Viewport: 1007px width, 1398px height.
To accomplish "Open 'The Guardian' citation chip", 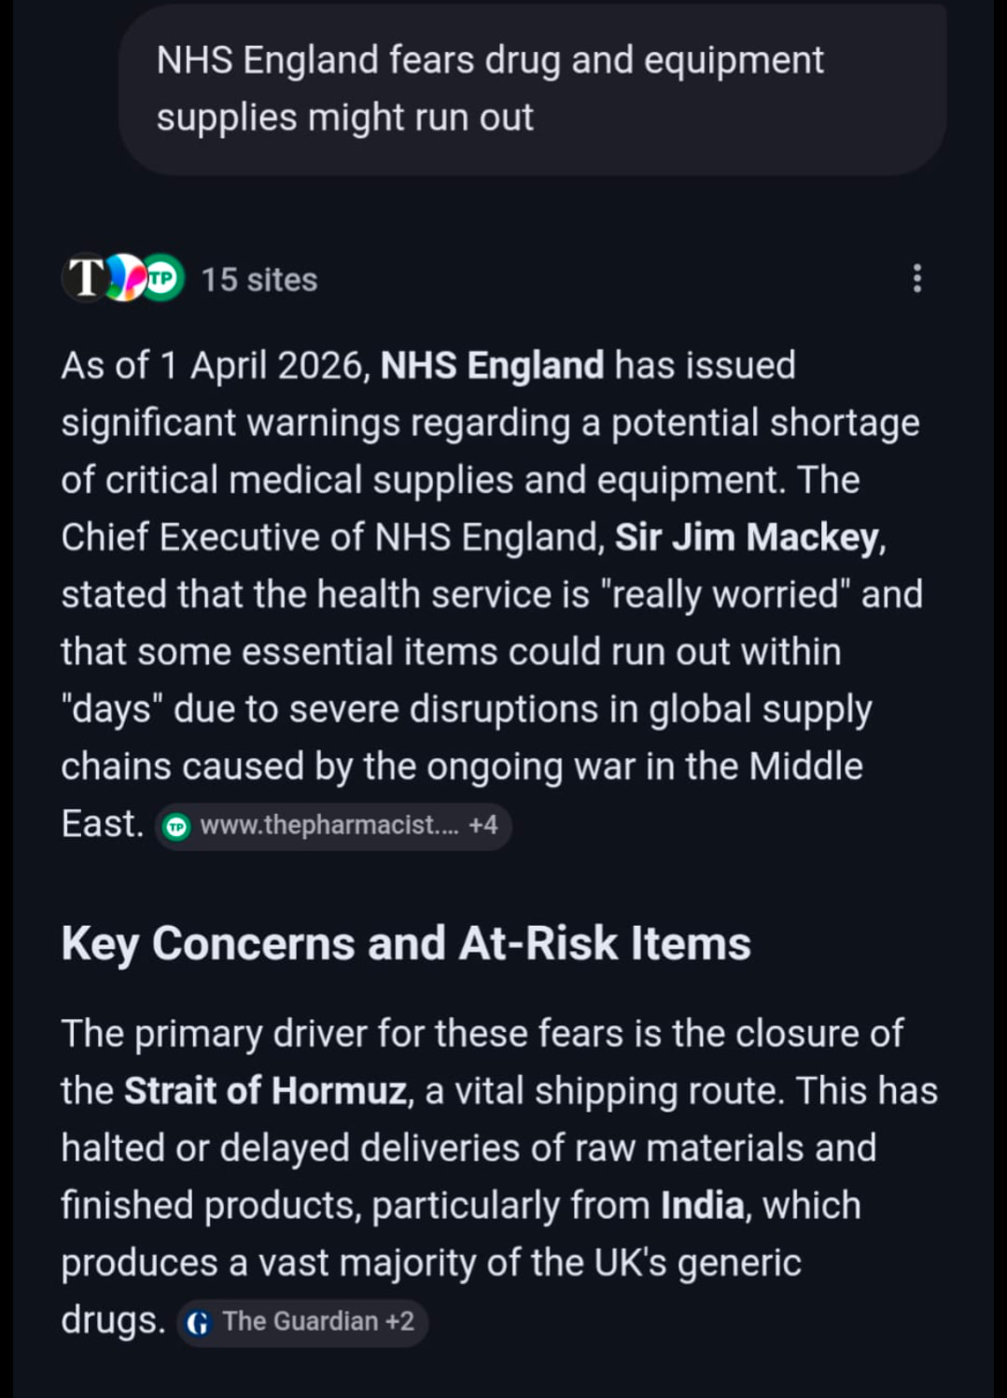I will (x=300, y=1321).
